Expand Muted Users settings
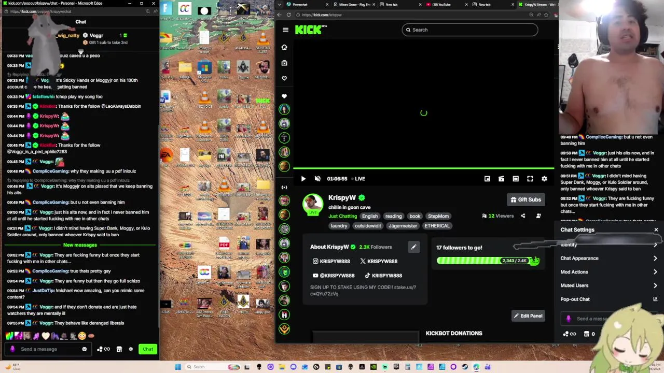Viewport: 664px width, 373px height. click(608, 285)
